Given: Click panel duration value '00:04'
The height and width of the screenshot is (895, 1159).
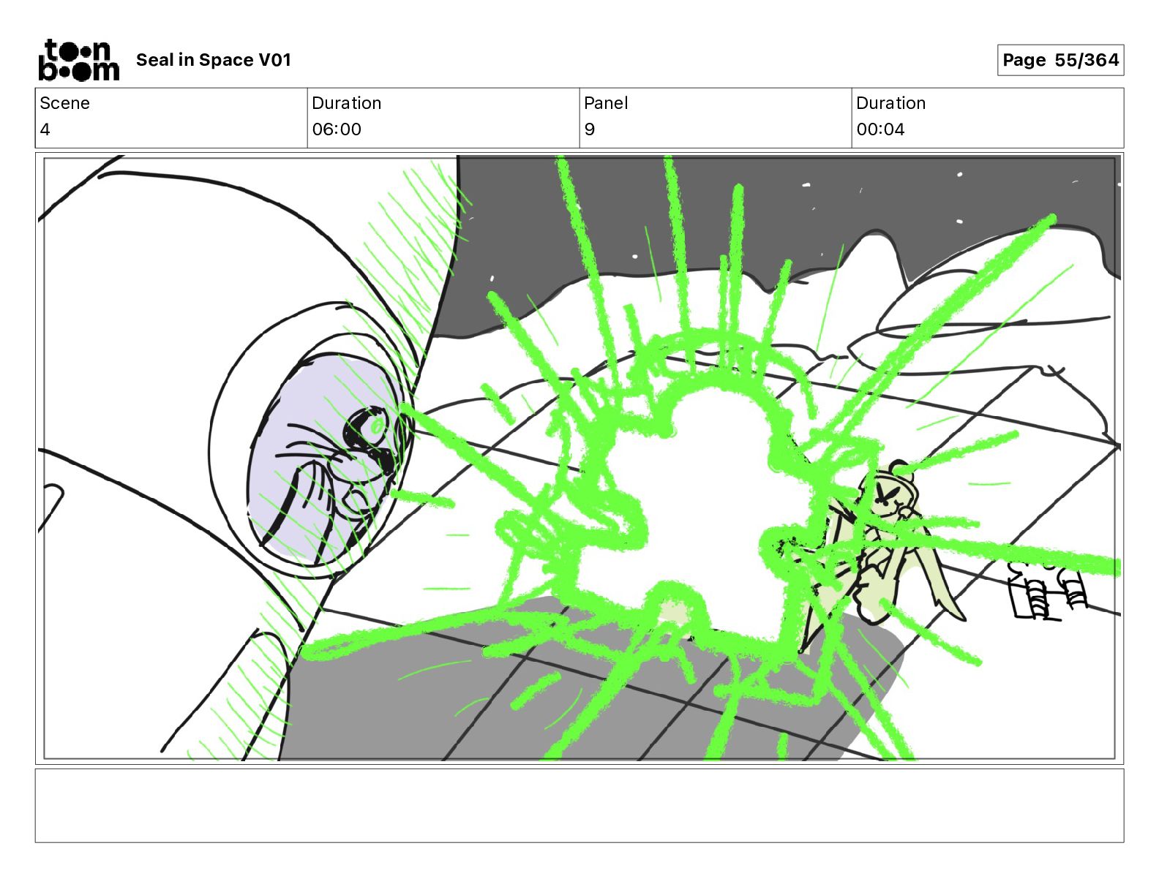Looking at the screenshot, I should click(x=880, y=129).
